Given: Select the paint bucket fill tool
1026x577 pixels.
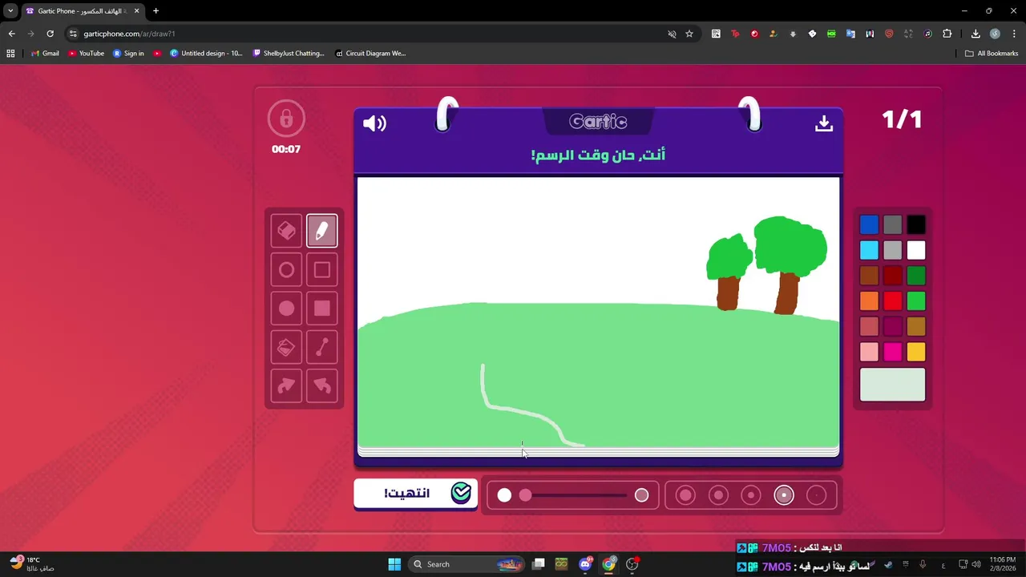Looking at the screenshot, I should coord(286,347).
